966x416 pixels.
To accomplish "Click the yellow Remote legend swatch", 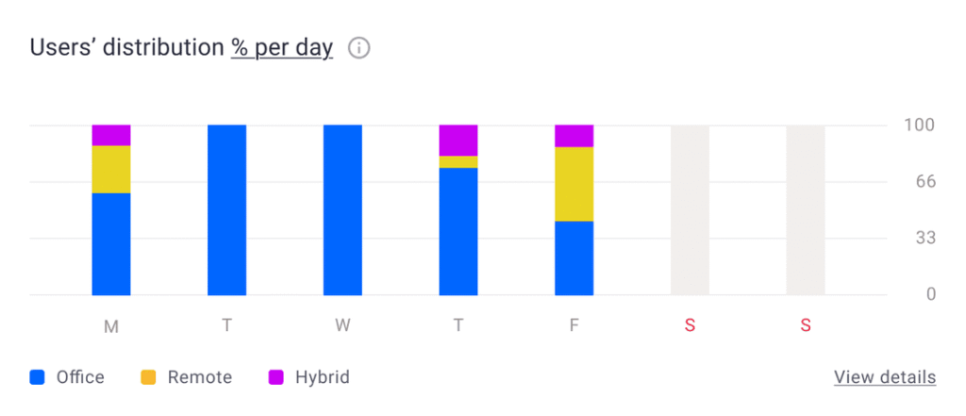I will [x=149, y=377].
